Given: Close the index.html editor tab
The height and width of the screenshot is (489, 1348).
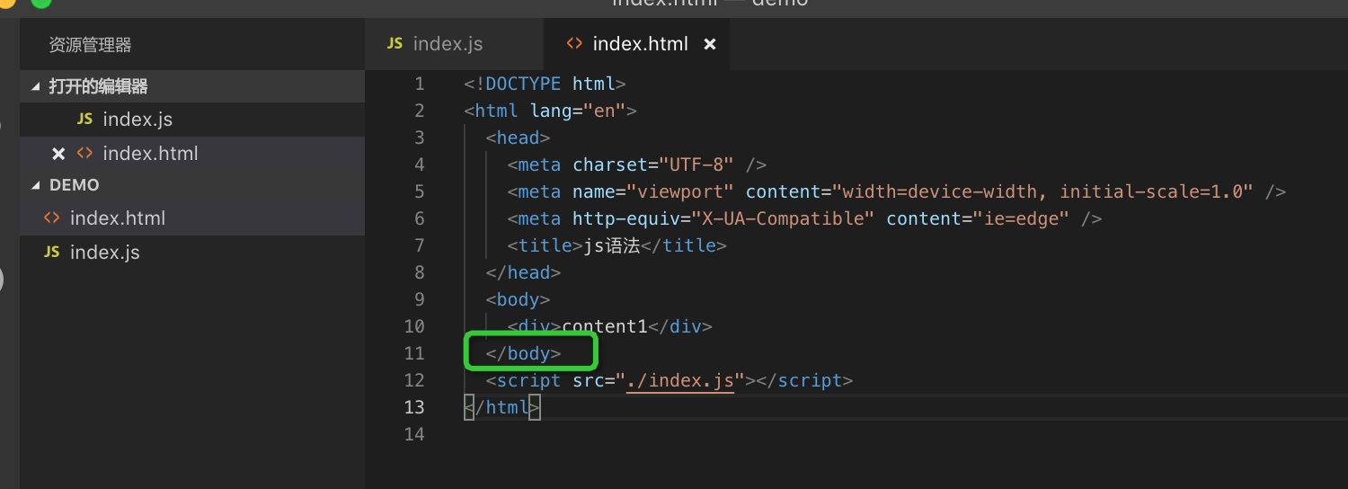Looking at the screenshot, I should (709, 44).
